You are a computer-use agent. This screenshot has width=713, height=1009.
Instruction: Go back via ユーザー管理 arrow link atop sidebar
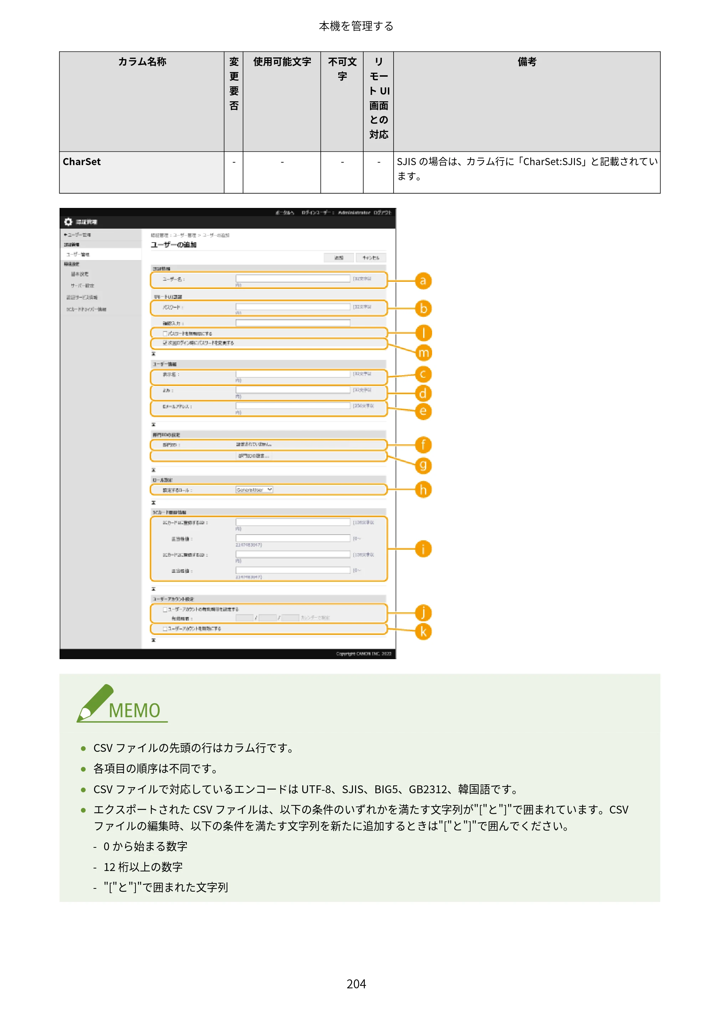77,235
